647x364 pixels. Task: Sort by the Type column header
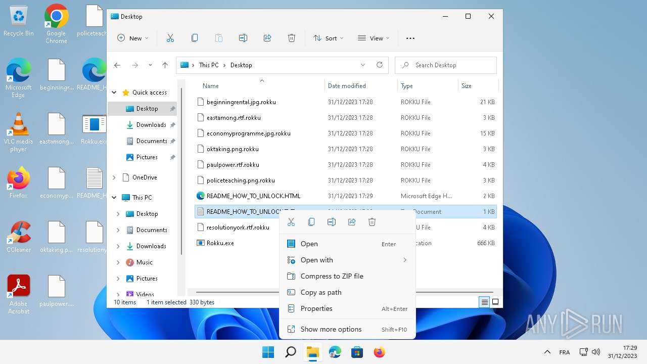coord(428,86)
